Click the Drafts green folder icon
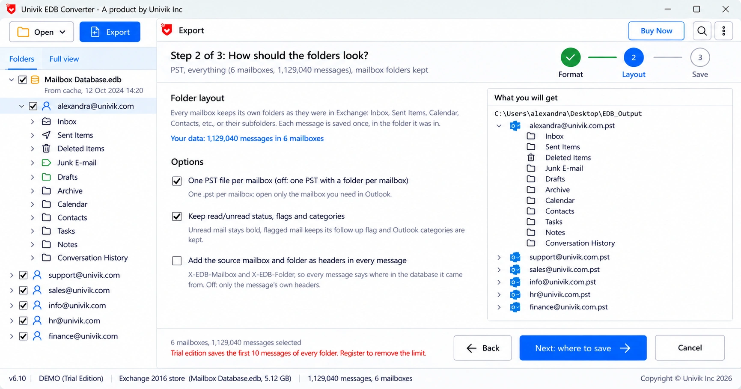741x389 pixels. tap(46, 177)
